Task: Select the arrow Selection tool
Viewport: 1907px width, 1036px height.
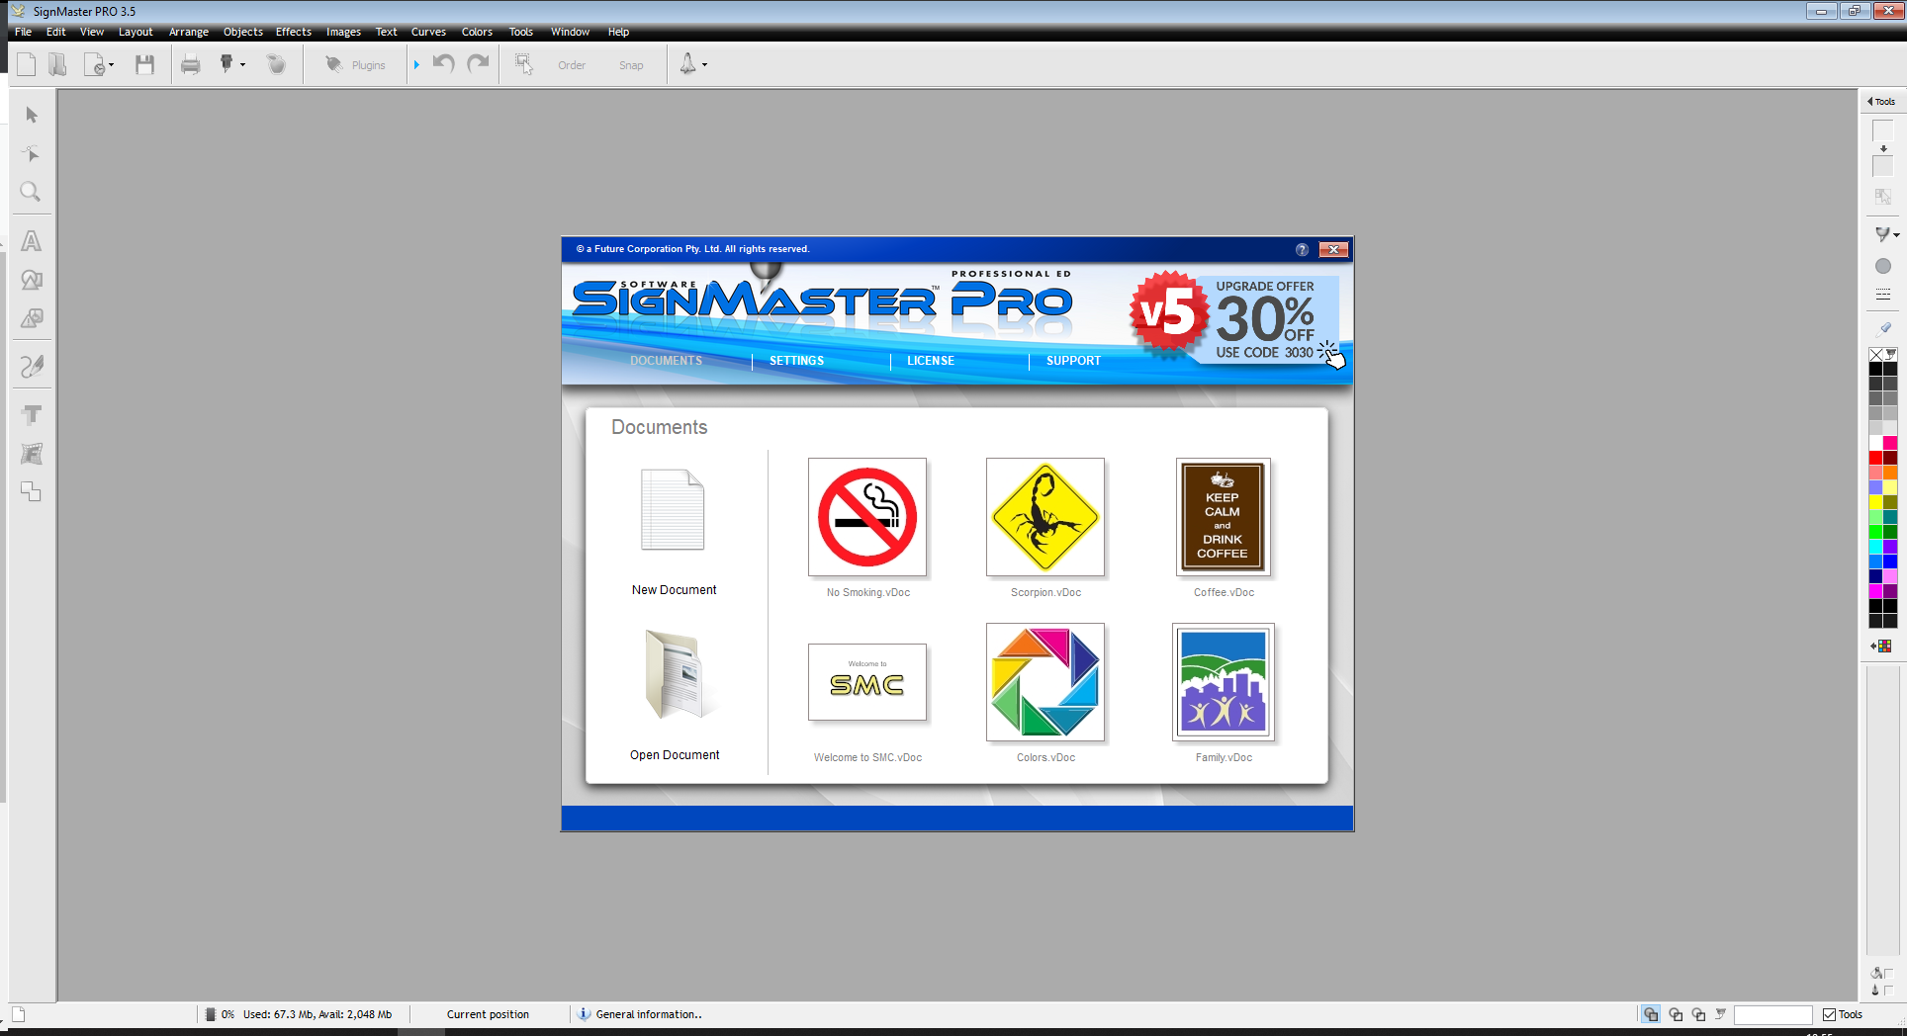Action: click(x=32, y=116)
